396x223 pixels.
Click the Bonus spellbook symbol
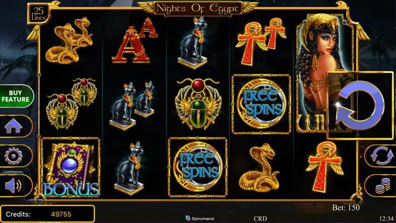[71, 167]
